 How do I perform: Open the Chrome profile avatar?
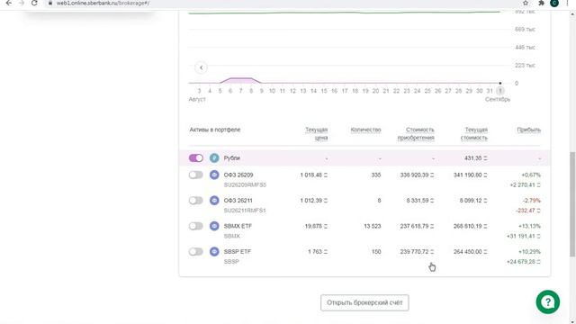[554, 3]
